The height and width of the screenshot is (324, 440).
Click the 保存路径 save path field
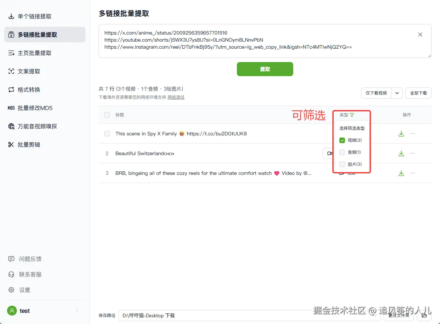249,316
